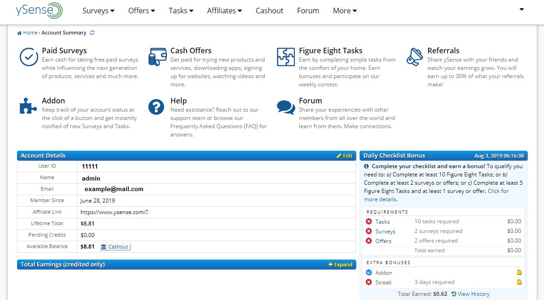Click the red X beside Surveys requirement
The width and height of the screenshot is (544, 300).
tap(369, 231)
